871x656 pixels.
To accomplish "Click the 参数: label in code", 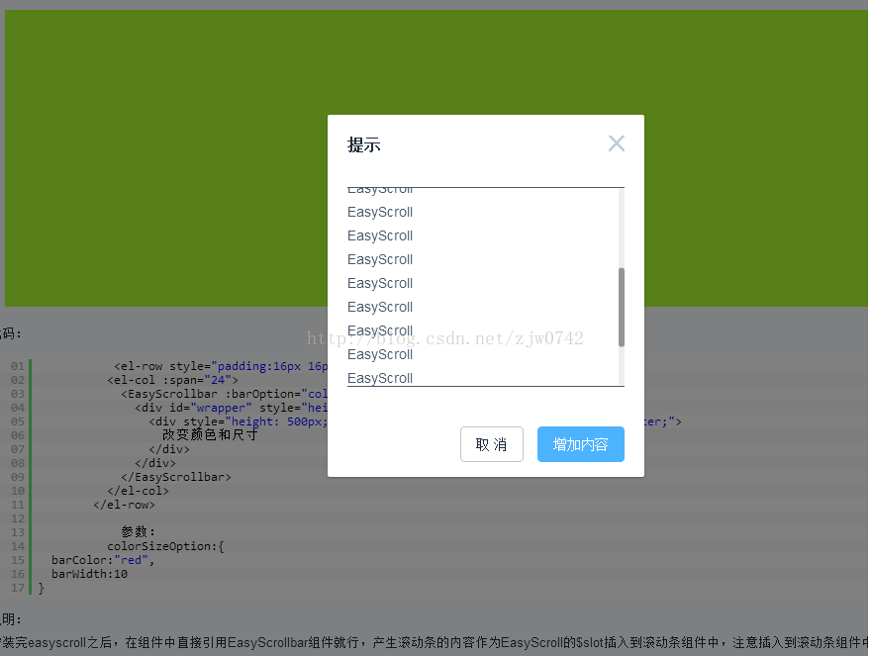I will [138, 531].
